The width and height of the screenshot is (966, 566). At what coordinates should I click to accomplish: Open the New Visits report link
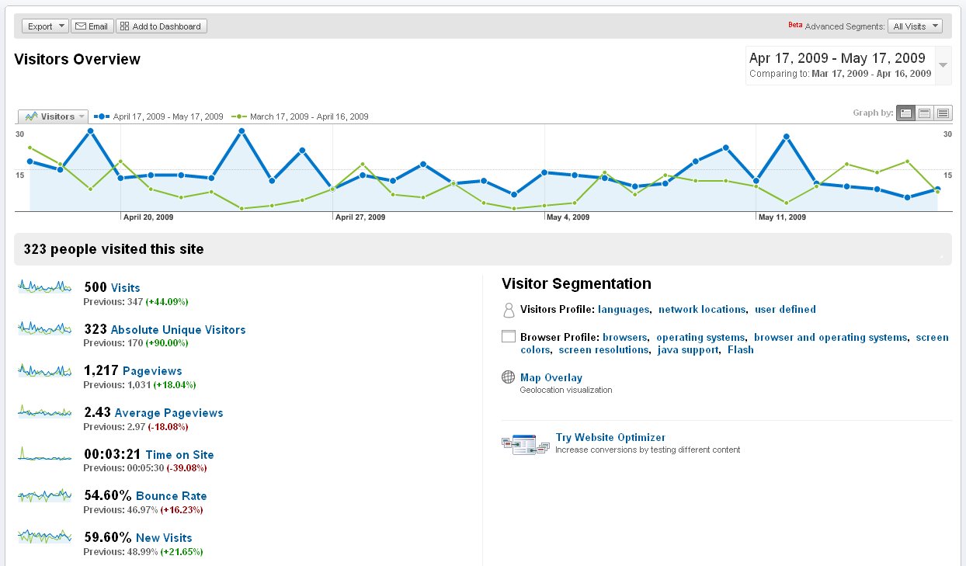(x=164, y=538)
